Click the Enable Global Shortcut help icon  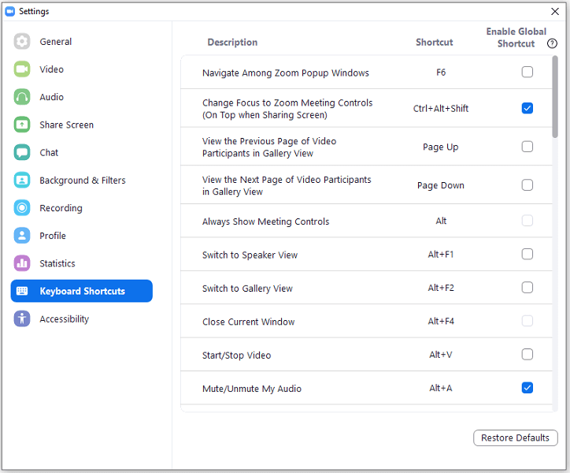tap(552, 43)
